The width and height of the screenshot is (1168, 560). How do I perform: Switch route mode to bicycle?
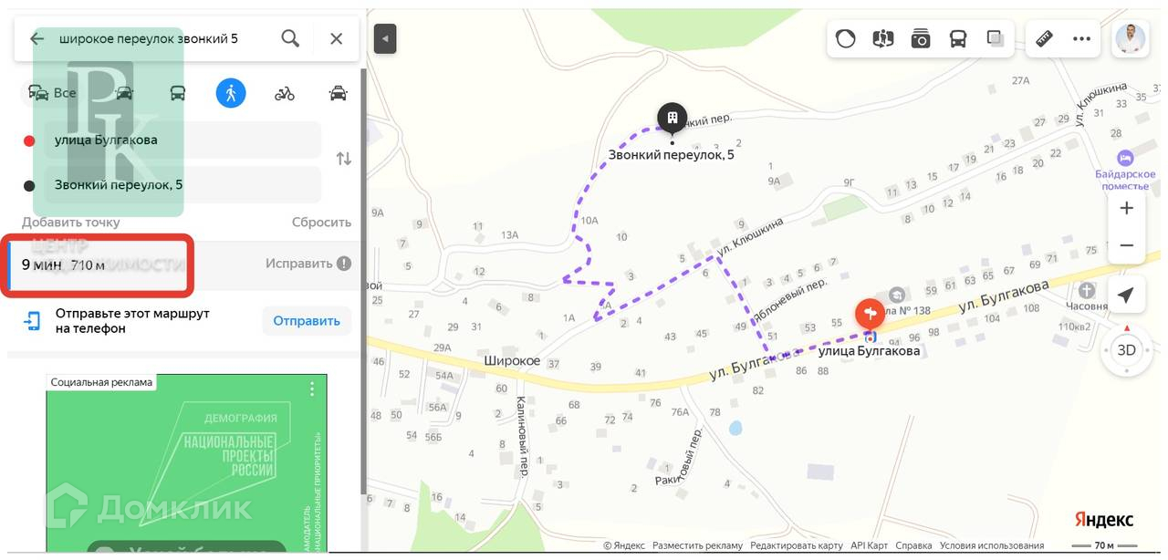pos(285,93)
